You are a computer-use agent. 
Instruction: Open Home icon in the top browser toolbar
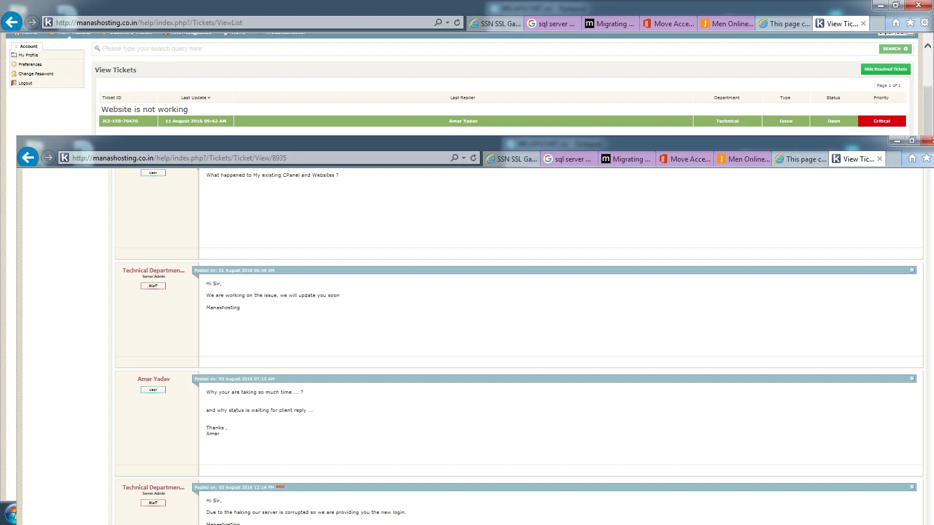coord(895,23)
